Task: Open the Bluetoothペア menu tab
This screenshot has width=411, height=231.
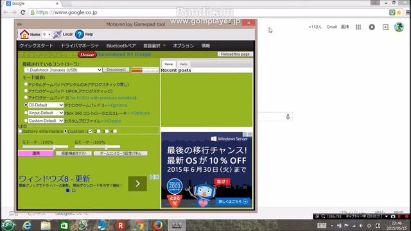Action: point(121,46)
